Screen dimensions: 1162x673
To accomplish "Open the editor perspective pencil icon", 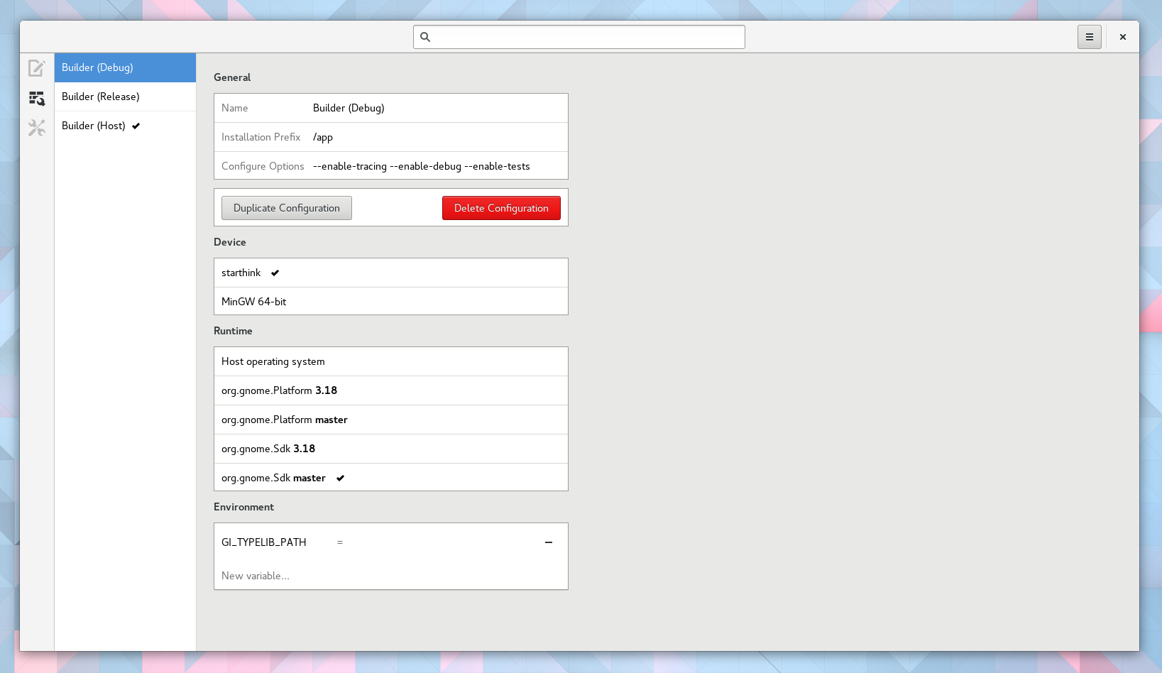I will [37, 67].
